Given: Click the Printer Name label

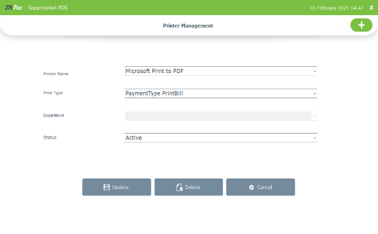Looking at the screenshot, I should coord(56,74).
